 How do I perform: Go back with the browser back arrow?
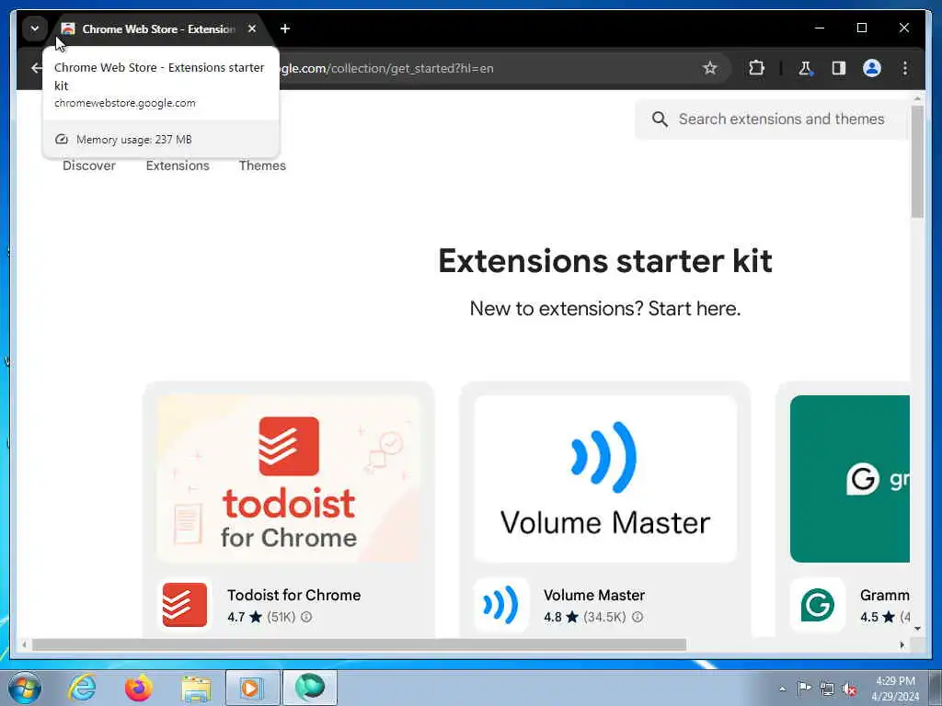click(36, 68)
